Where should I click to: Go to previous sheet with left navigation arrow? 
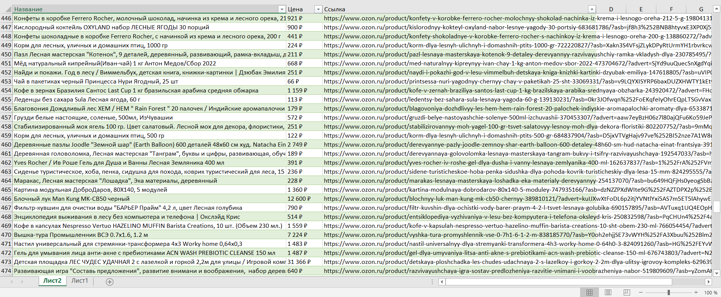(12, 282)
